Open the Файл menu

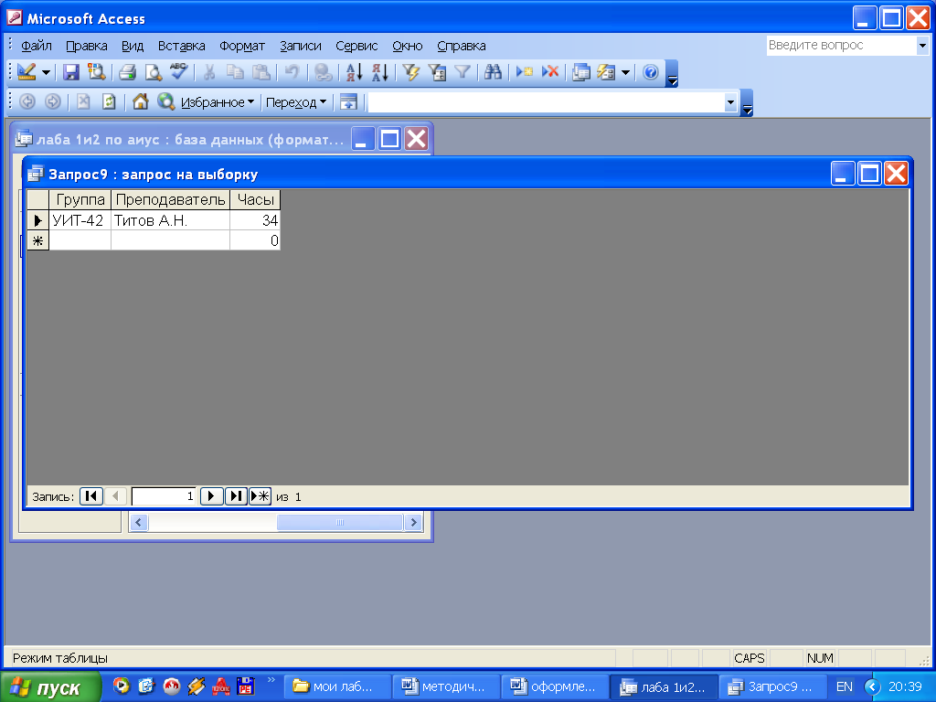coord(37,46)
